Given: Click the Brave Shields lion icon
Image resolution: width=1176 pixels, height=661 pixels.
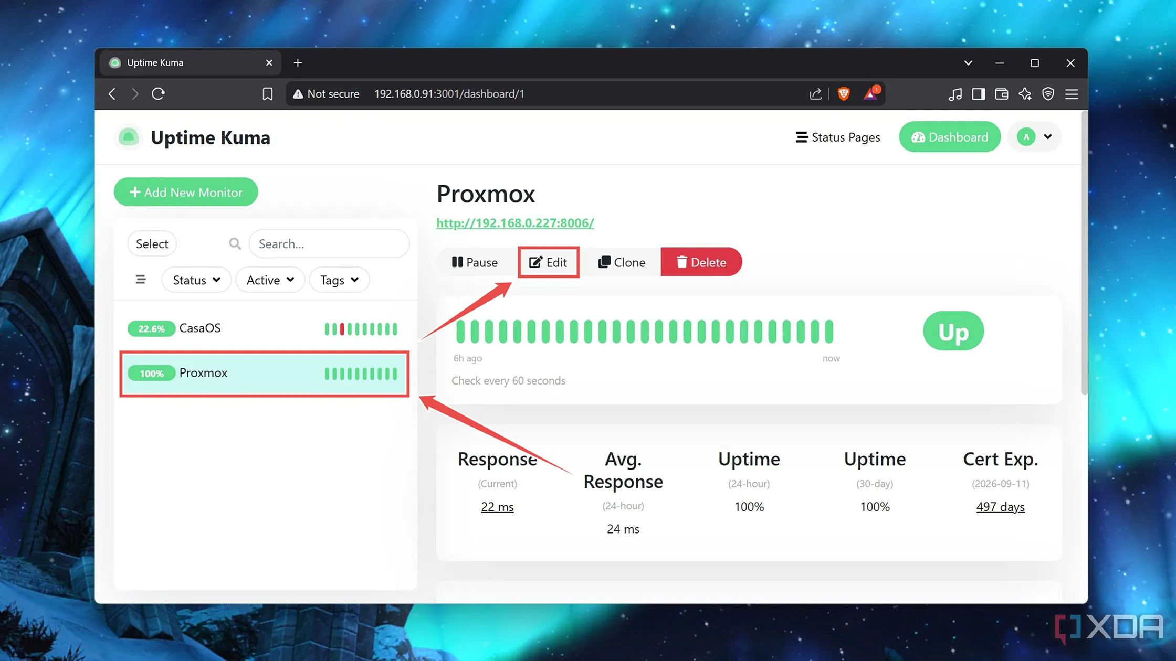Looking at the screenshot, I should click(844, 94).
